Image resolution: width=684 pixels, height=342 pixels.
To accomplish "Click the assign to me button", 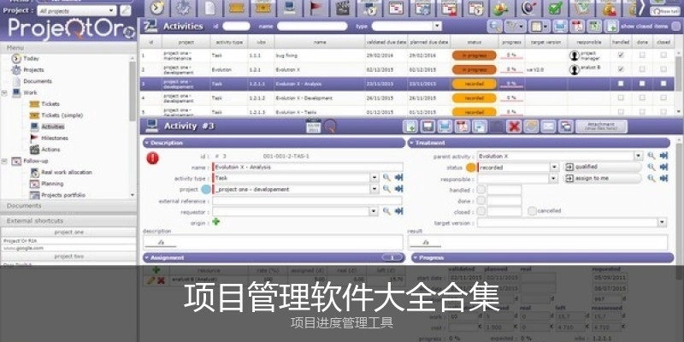I will pos(602,178).
